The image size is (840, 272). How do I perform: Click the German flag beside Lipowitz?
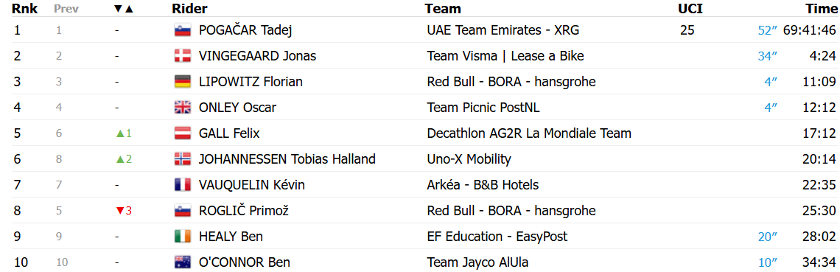coord(183,82)
